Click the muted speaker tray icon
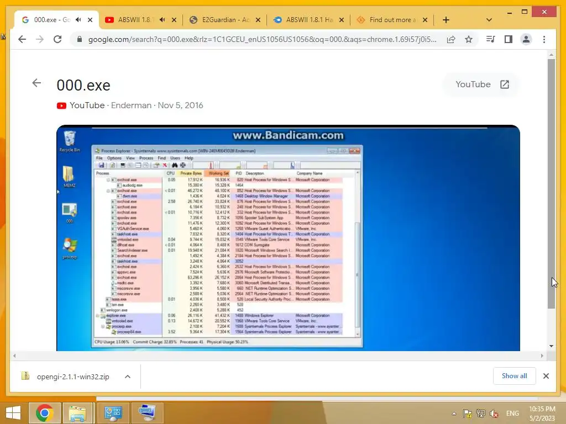Viewport: 566px width, 424px height. 494,414
